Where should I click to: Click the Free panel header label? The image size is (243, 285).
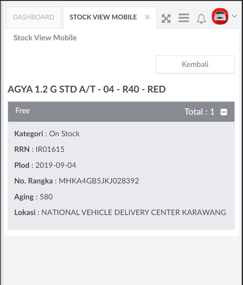pos(23,111)
